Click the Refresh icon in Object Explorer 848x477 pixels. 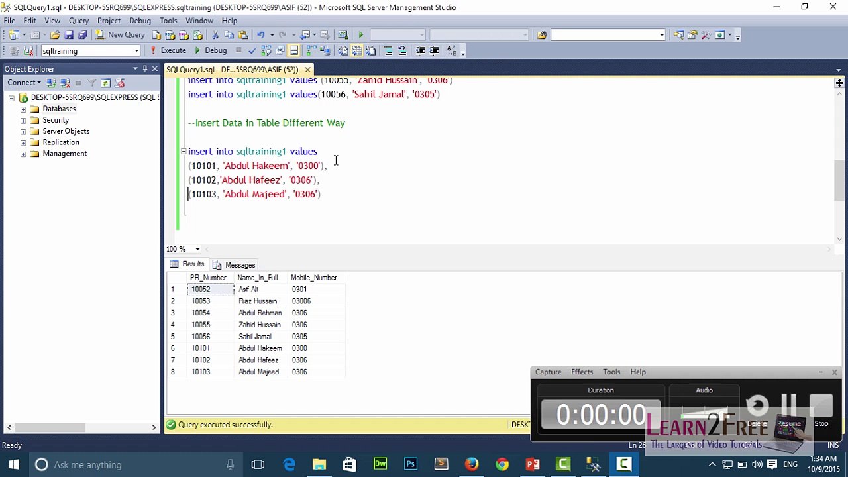point(105,83)
